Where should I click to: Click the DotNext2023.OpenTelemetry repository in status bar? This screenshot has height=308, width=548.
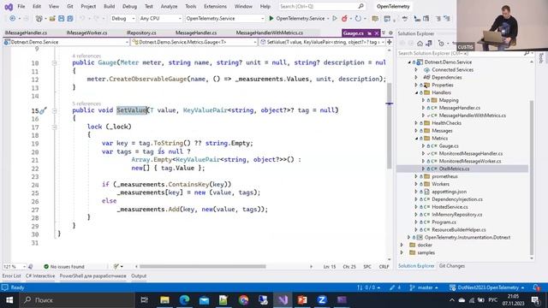pos(487,287)
